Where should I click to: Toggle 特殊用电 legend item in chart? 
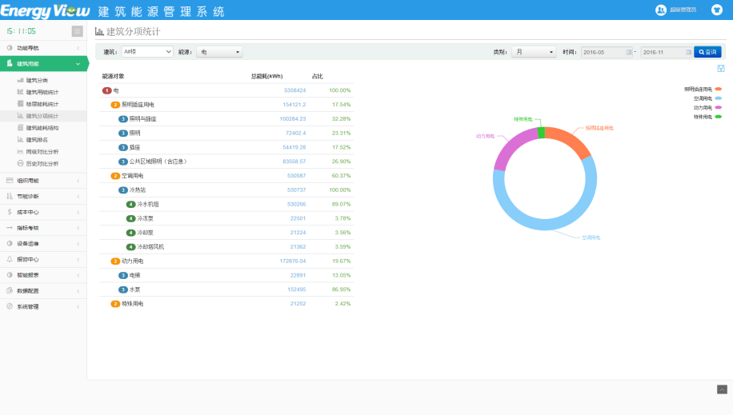(x=707, y=117)
